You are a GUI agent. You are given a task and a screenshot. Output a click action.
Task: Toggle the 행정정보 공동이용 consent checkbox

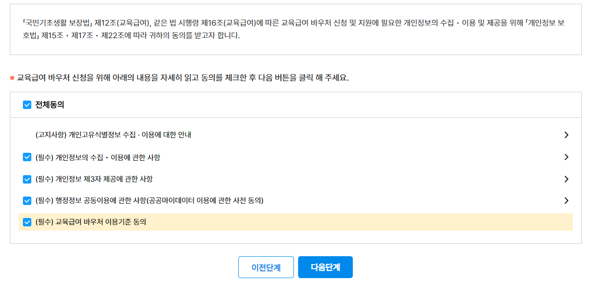tap(27, 201)
